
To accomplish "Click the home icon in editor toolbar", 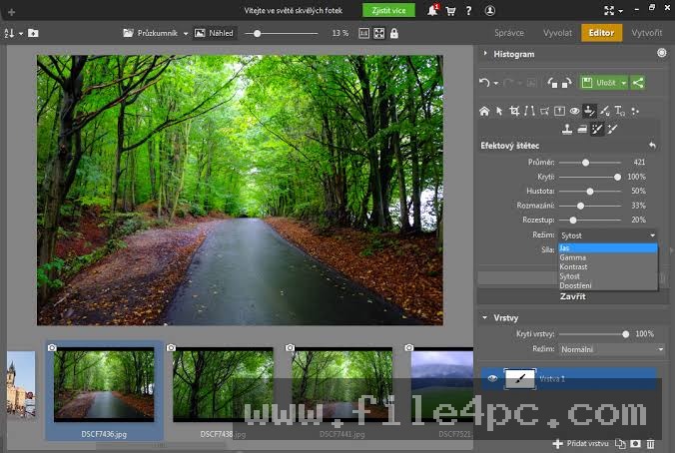I will click(x=484, y=112).
